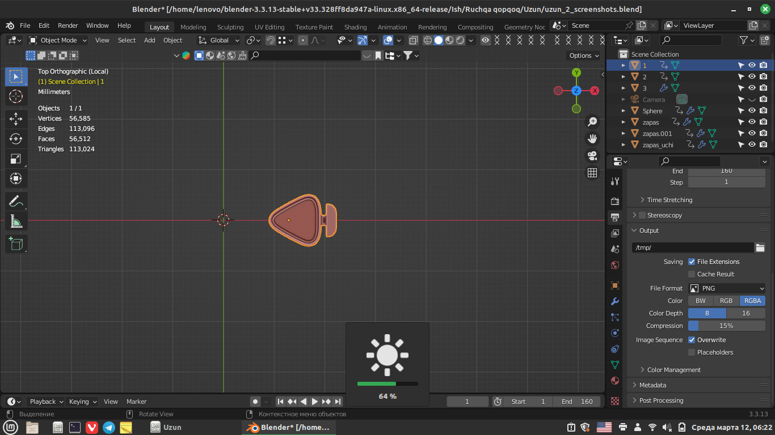The width and height of the screenshot is (775, 435).
Task: Select the Measure tool
Action: point(16,222)
